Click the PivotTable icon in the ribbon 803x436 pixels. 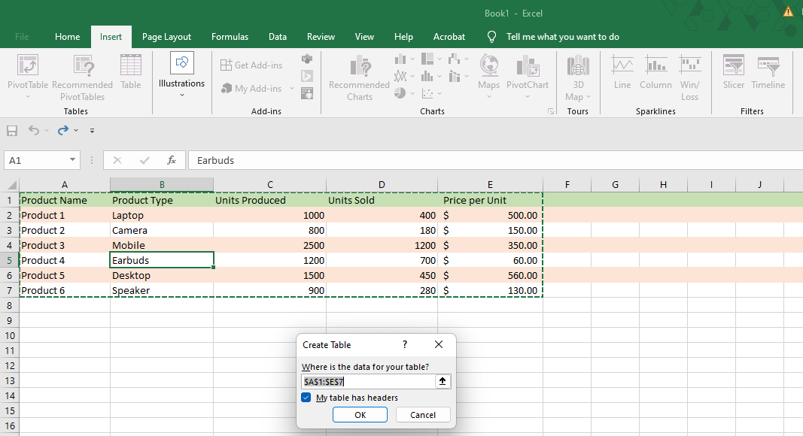[x=28, y=66]
